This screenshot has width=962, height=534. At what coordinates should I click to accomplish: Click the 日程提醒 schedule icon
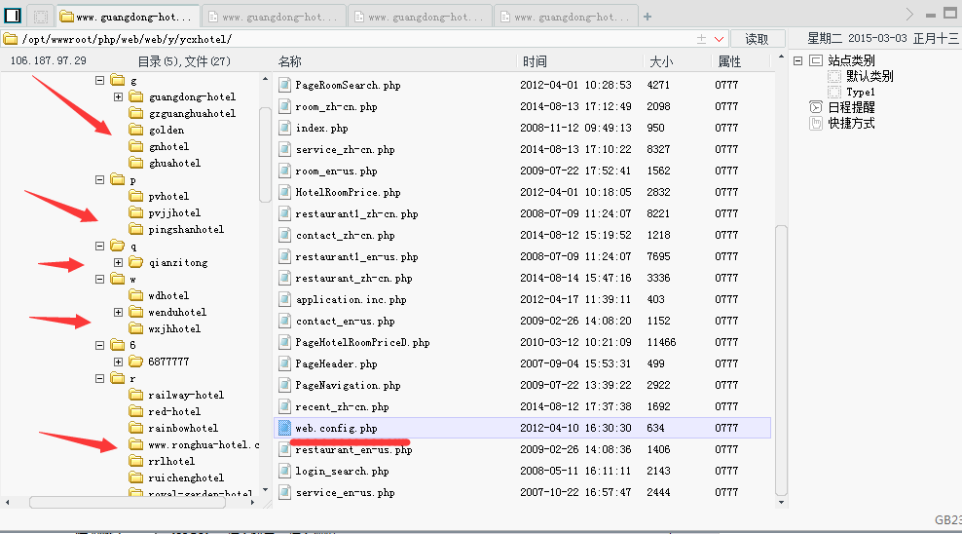point(815,107)
